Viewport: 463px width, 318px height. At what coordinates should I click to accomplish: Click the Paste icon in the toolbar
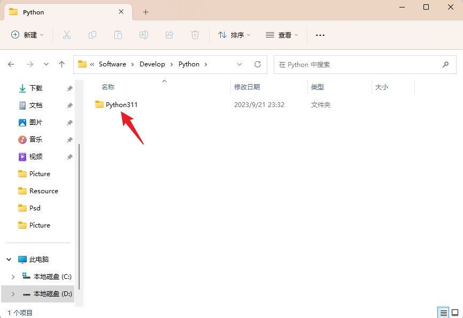click(x=118, y=34)
